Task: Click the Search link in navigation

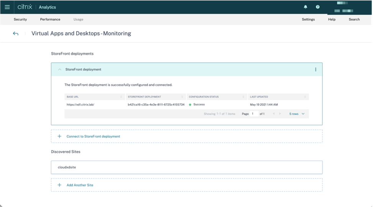Action: click(354, 19)
